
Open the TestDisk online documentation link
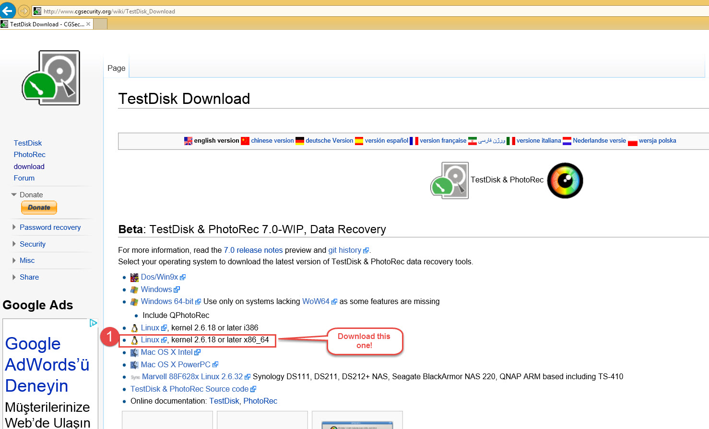[x=224, y=401]
